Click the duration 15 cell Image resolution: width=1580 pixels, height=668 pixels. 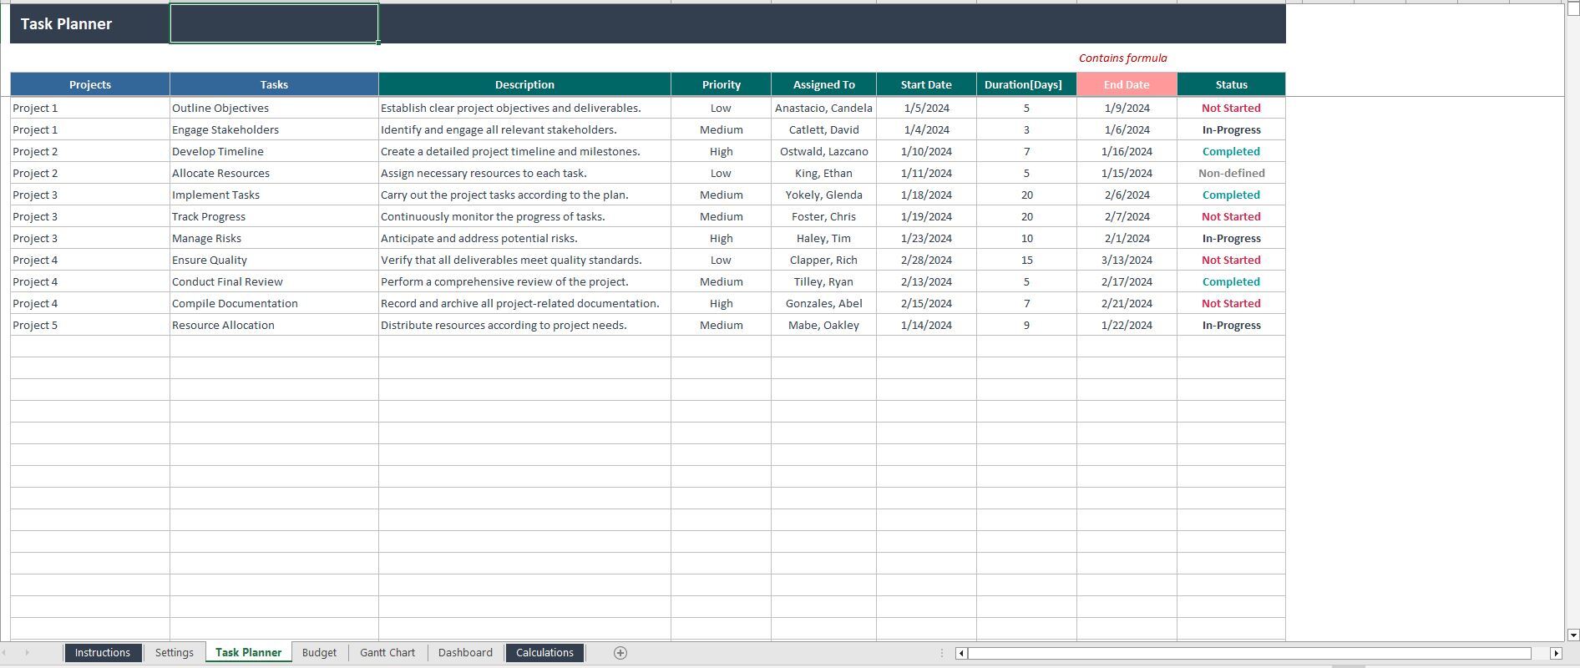pos(1026,260)
